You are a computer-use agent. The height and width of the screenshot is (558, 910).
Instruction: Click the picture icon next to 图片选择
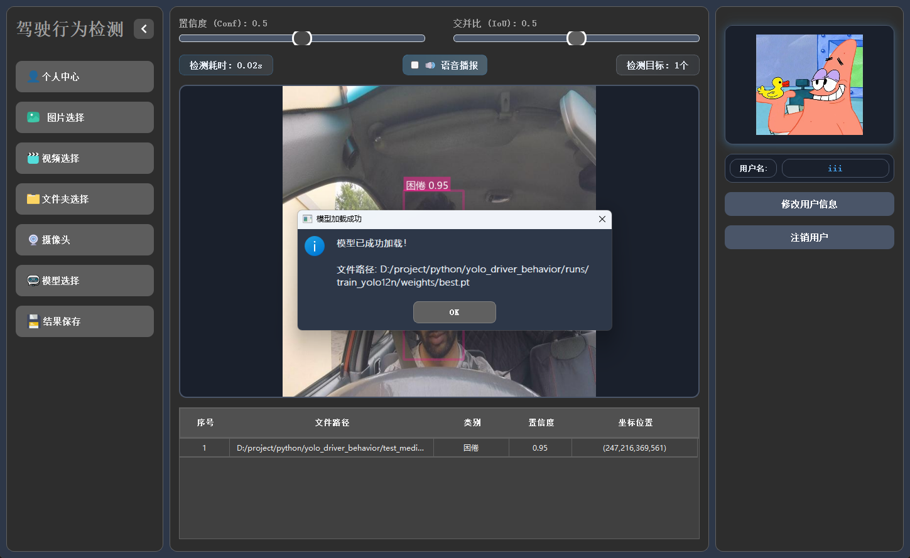coord(33,117)
